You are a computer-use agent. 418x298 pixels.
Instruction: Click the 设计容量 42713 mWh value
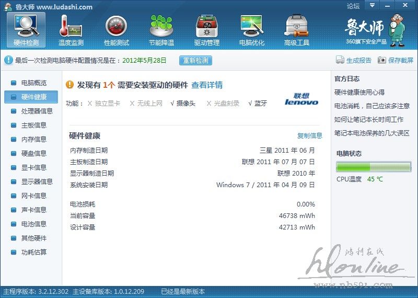pos(297,227)
